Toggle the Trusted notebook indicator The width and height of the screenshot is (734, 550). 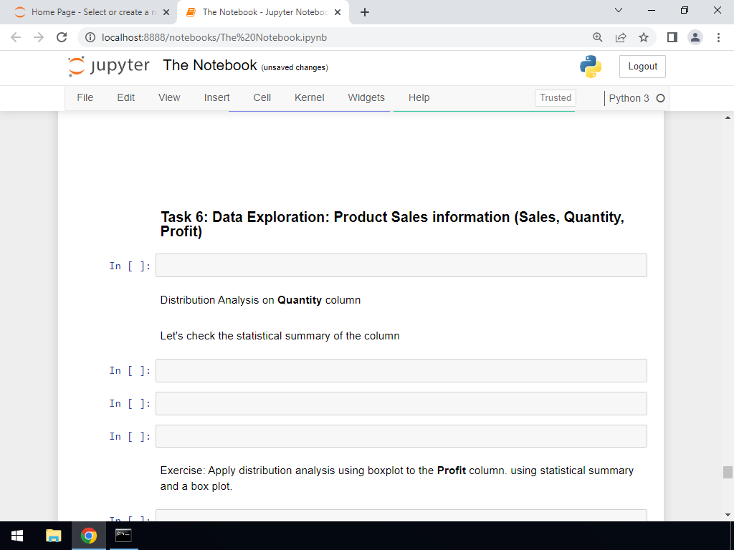tap(556, 98)
